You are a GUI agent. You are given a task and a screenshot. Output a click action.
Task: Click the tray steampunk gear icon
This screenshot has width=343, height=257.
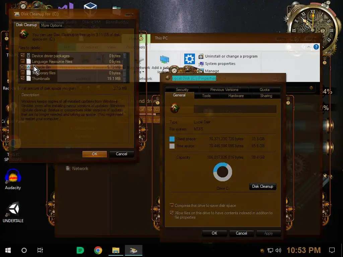coord(262,250)
